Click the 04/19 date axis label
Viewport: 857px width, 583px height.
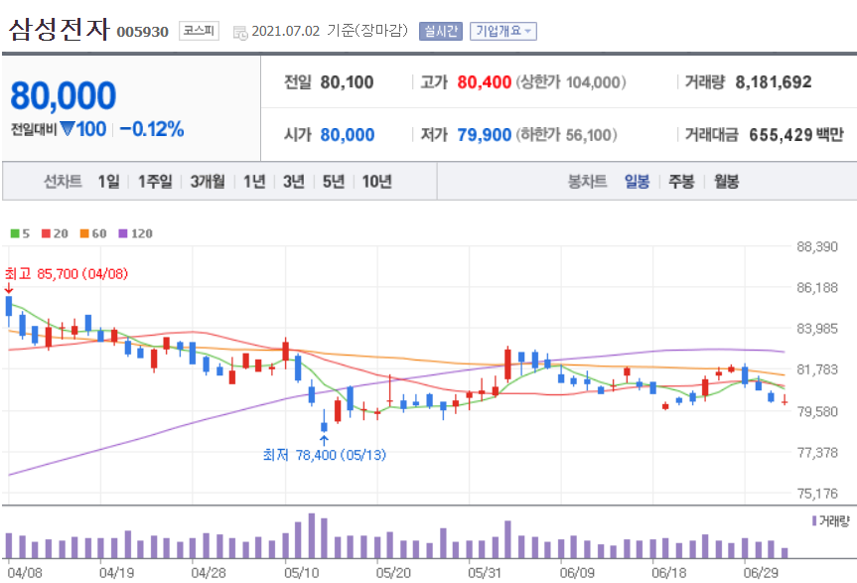point(116,573)
